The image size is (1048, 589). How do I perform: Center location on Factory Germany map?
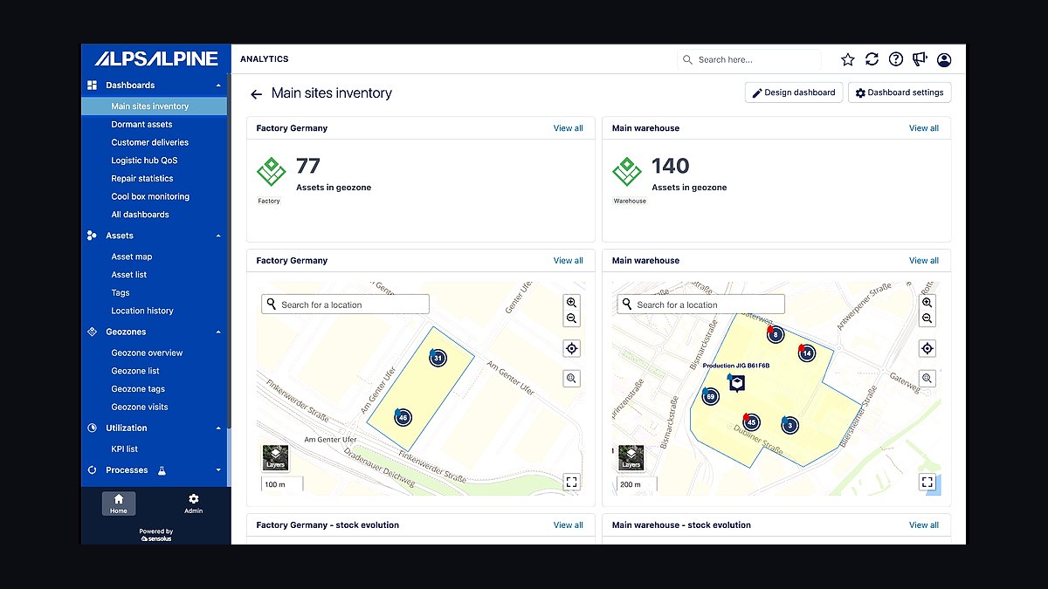(572, 349)
